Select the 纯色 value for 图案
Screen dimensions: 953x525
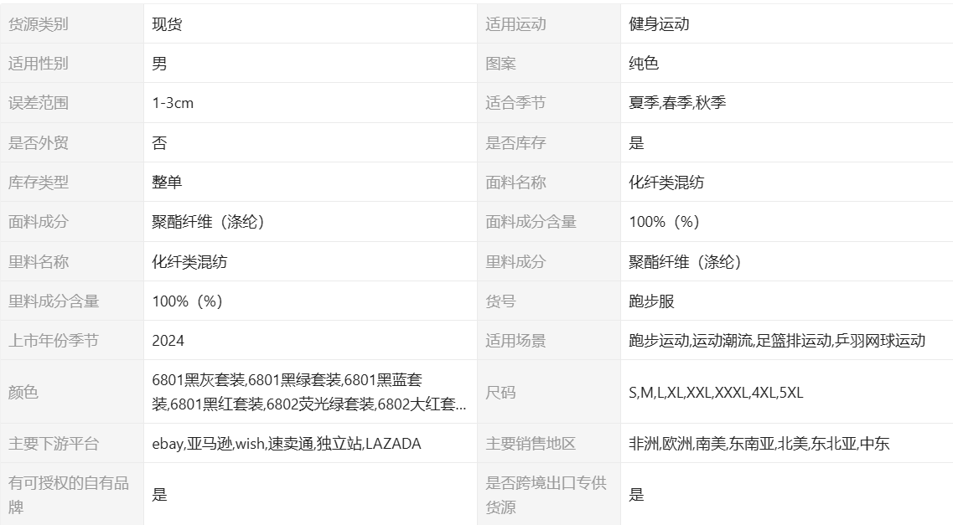click(644, 64)
